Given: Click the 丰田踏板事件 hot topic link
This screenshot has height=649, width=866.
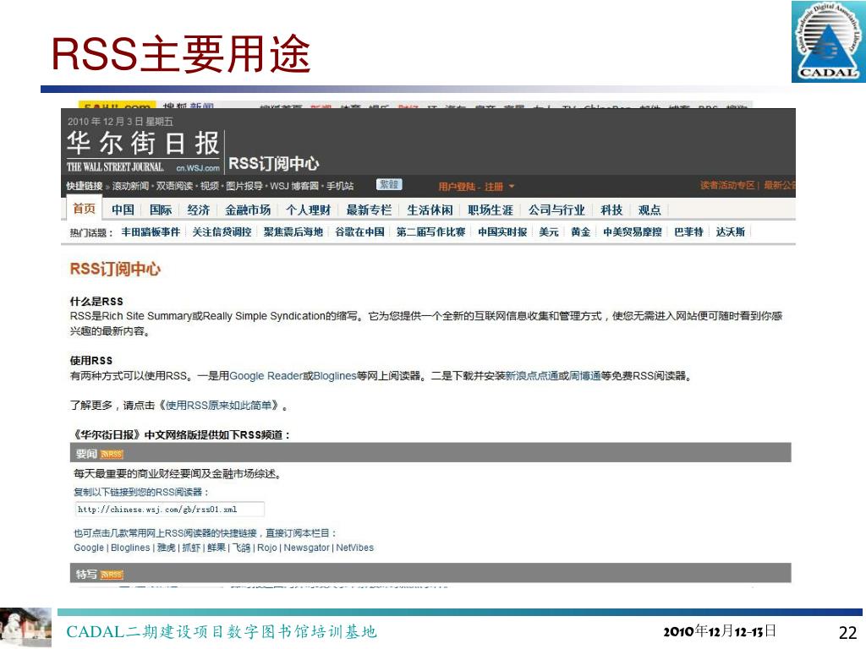Looking at the screenshot, I should 151,232.
